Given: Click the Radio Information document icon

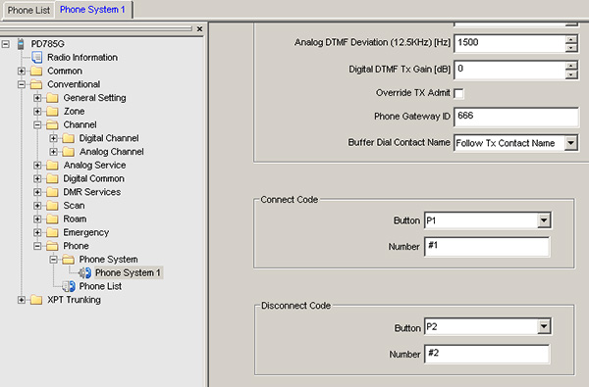Looking at the screenshot, I should coord(37,58).
